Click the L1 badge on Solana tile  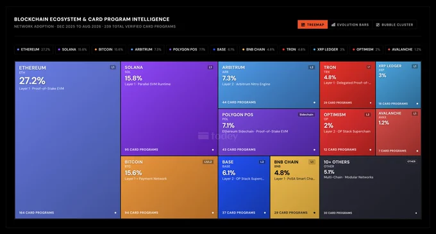click(210, 67)
